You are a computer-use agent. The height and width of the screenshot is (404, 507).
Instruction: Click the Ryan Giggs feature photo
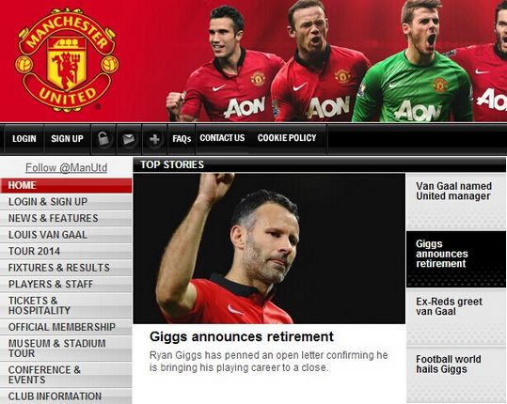[x=269, y=248]
